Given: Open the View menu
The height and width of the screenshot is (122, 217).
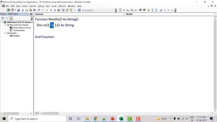Looking at the screenshot, I should (18, 6).
